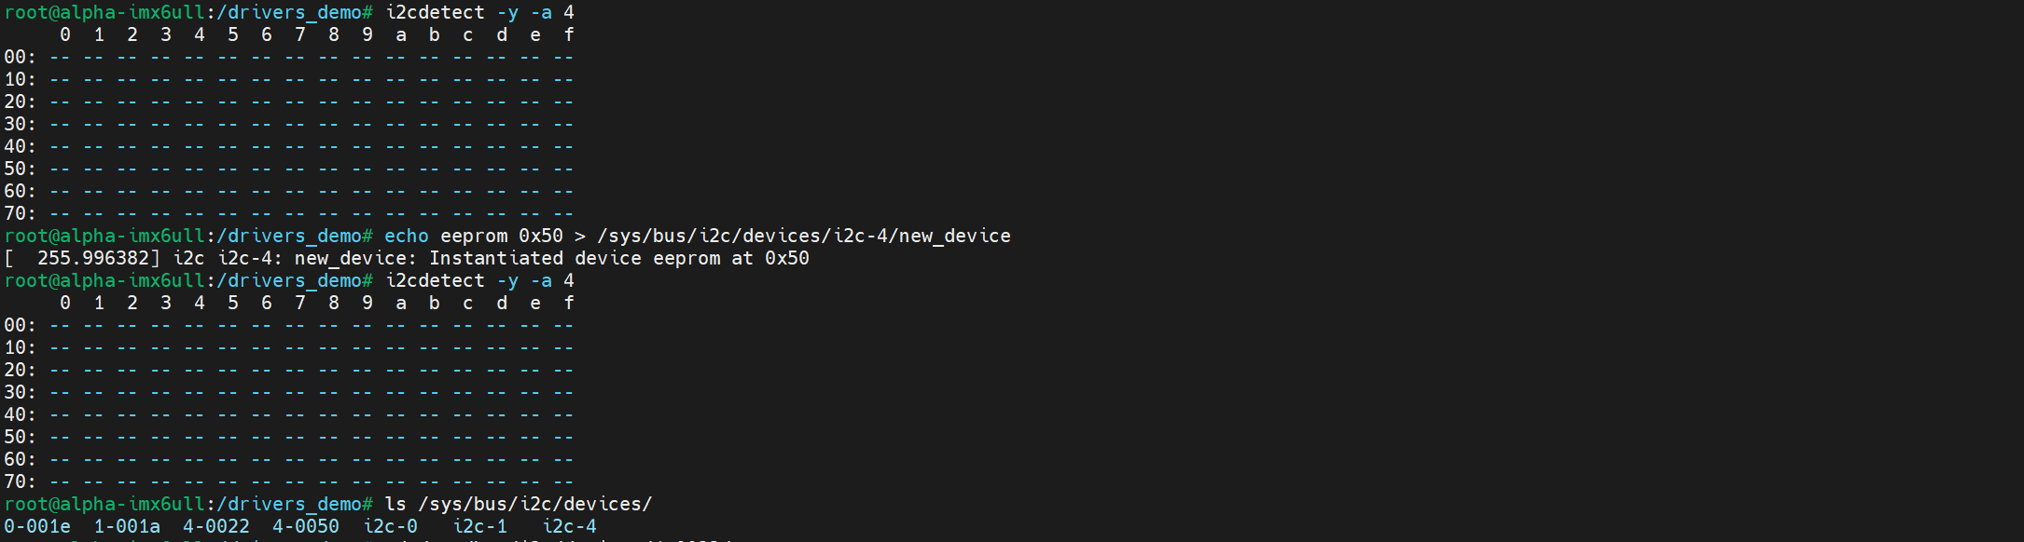Click the i2c-4 entry ending the listing

(569, 527)
